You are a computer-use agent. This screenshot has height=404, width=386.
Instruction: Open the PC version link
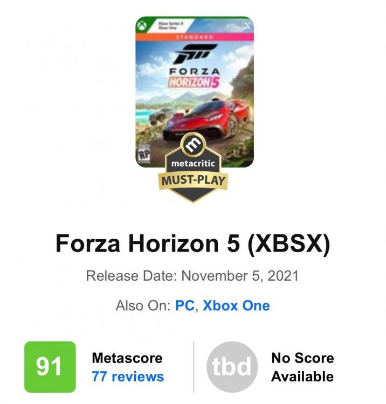[184, 305]
